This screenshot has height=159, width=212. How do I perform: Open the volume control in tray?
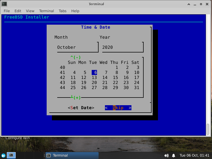[x=166, y=156]
